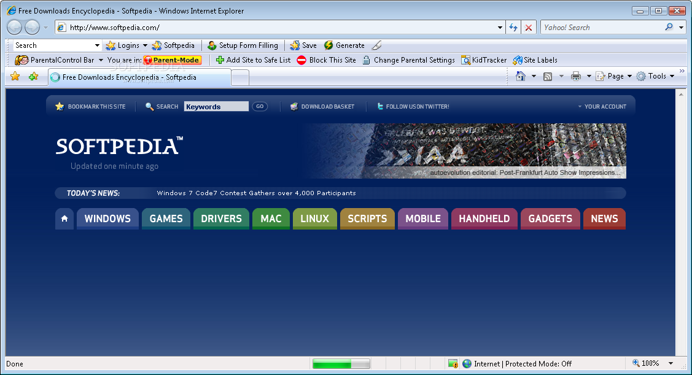Open the MOBILE category tab
Screen dimensions: 692x375
pos(423,218)
